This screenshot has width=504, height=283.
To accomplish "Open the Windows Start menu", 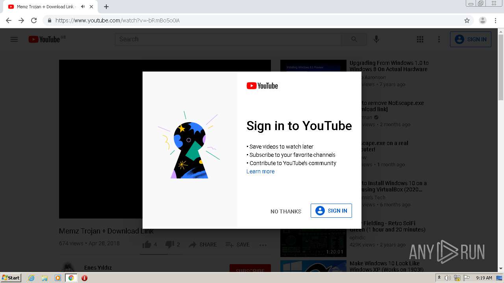I will (11, 278).
